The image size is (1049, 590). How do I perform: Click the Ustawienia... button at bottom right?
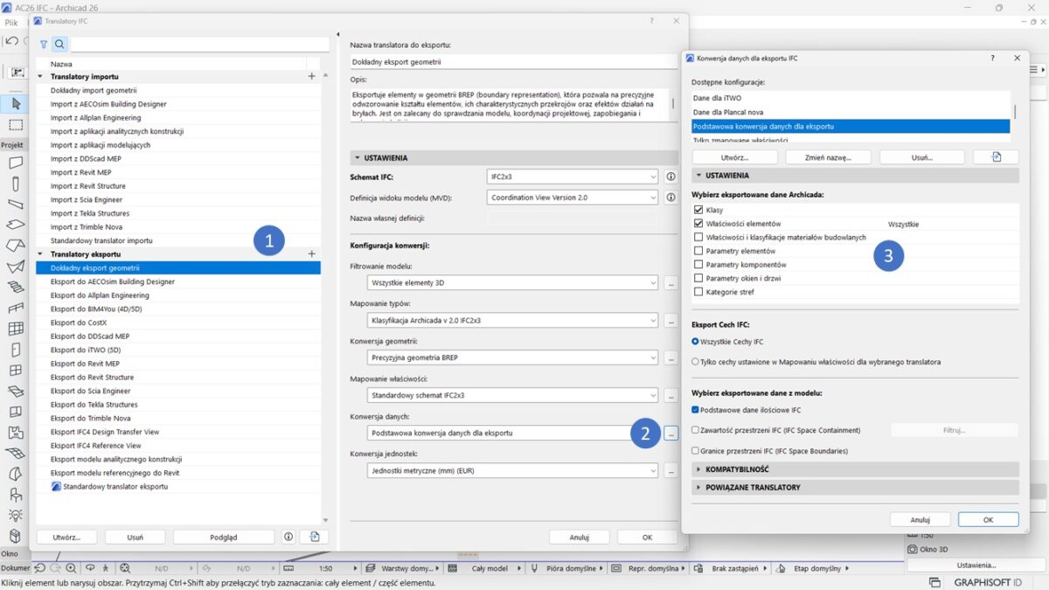[976, 566]
